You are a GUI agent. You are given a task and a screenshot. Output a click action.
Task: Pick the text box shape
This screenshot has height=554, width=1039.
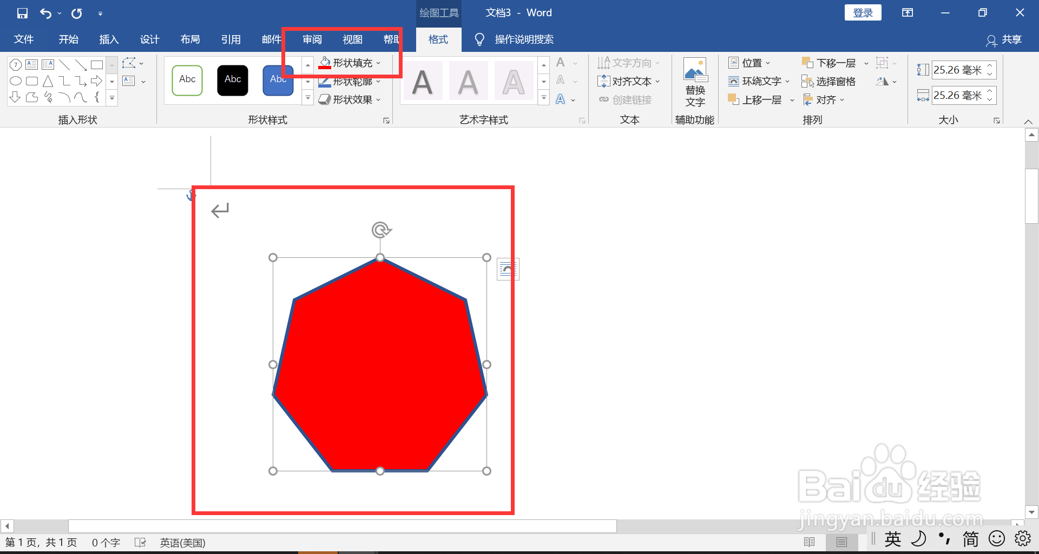(x=32, y=65)
